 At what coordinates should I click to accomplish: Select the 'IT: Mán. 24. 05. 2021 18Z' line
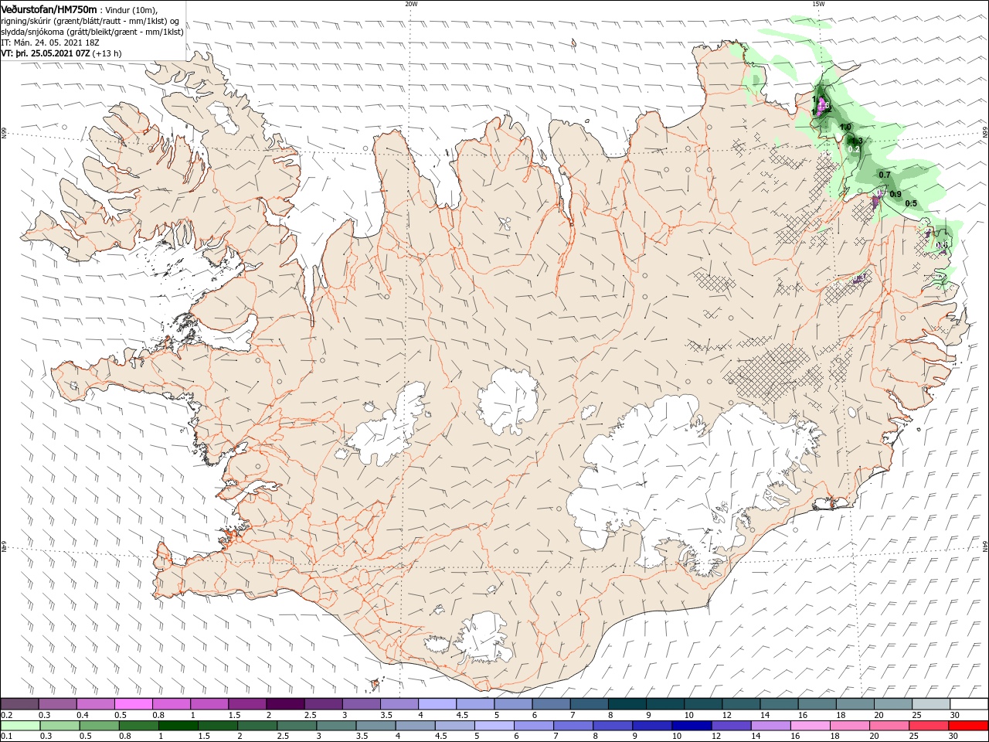(50, 43)
